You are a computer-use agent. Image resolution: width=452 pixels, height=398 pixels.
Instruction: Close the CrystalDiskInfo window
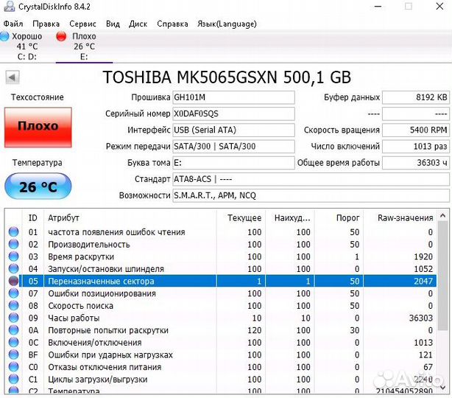[x=439, y=7]
